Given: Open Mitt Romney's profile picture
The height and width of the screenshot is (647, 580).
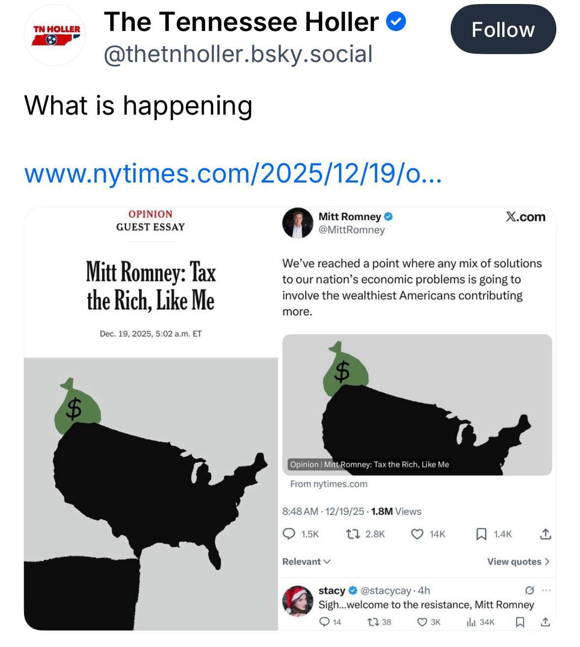Looking at the screenshot, I should click(298, 223).
